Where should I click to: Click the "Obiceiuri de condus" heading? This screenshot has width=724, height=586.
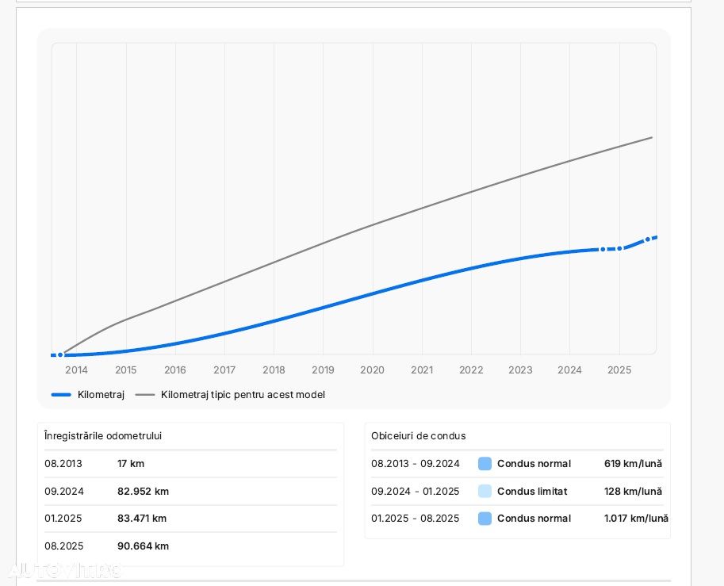coord(419,436)
